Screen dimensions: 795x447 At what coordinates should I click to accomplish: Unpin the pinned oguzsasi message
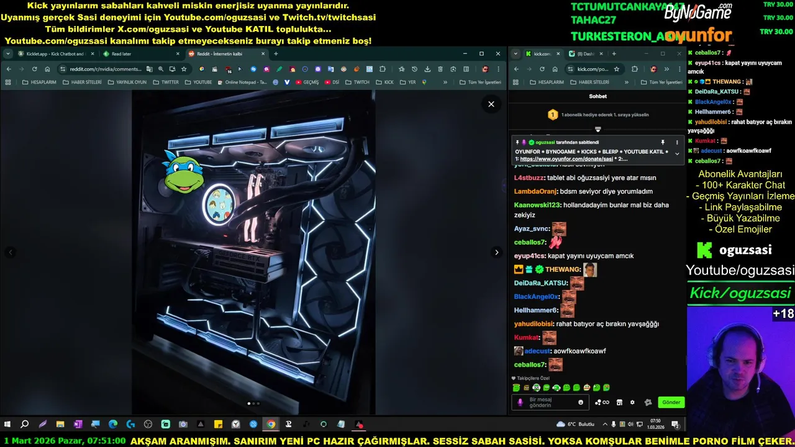point(663,142)
